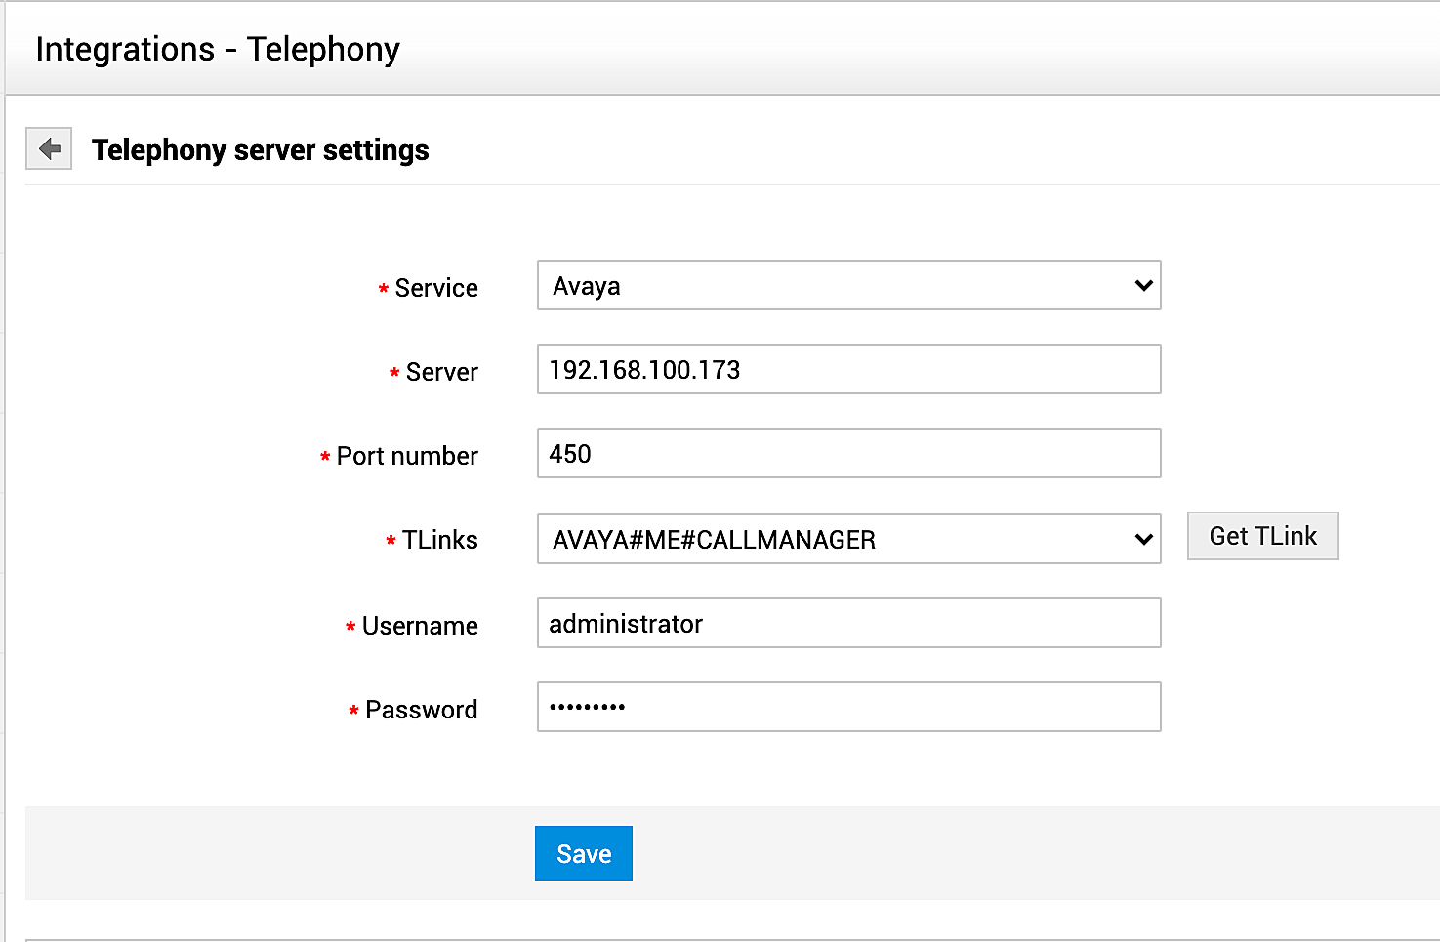Click the Service field label
1440x942 pixels.
[436, 288]
